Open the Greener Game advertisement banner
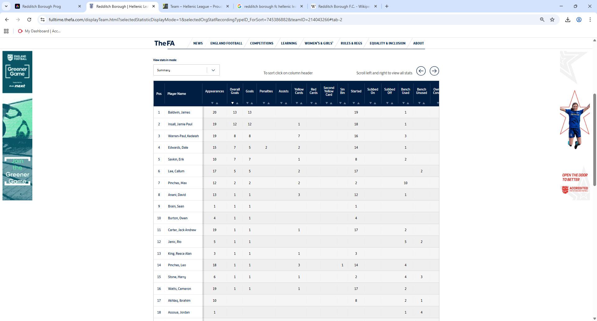 (x=17, y=125)
